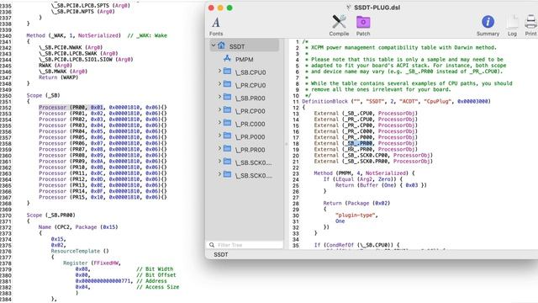Click highlighted _SB_.PR00 on line 18

pyautogui.click(x=359, y=143)
